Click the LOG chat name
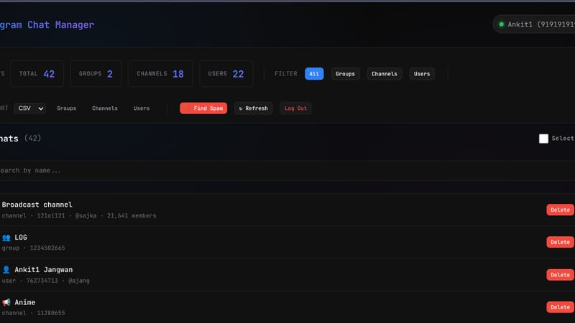Image resolution: width=575 pixels, height=323 pixels. click(x=21, y=238)
